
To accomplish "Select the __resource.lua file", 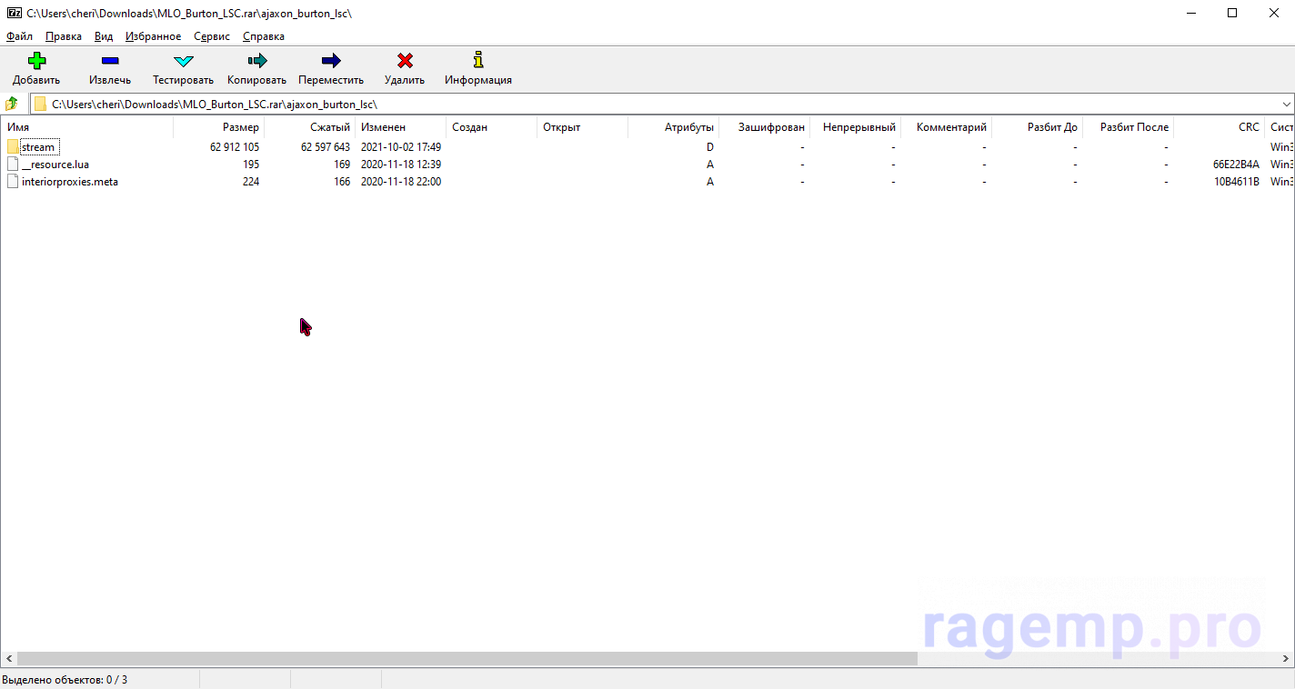I will tap(55, 165).
